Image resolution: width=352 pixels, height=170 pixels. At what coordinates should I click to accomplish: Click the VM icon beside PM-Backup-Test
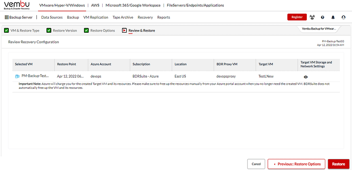[17, 76]
